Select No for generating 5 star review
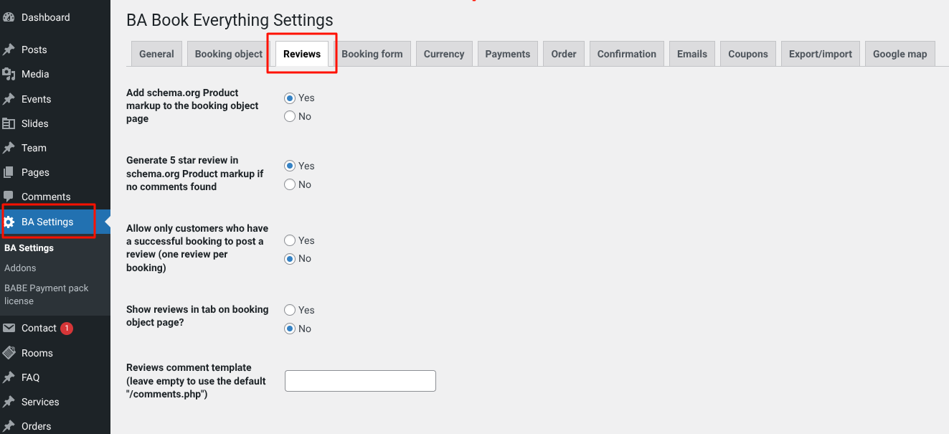The width and height of the screenshot is (949, 434). pyautogui.click(x=290, y=184)
